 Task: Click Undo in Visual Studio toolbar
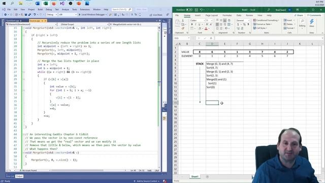[35, 15]
